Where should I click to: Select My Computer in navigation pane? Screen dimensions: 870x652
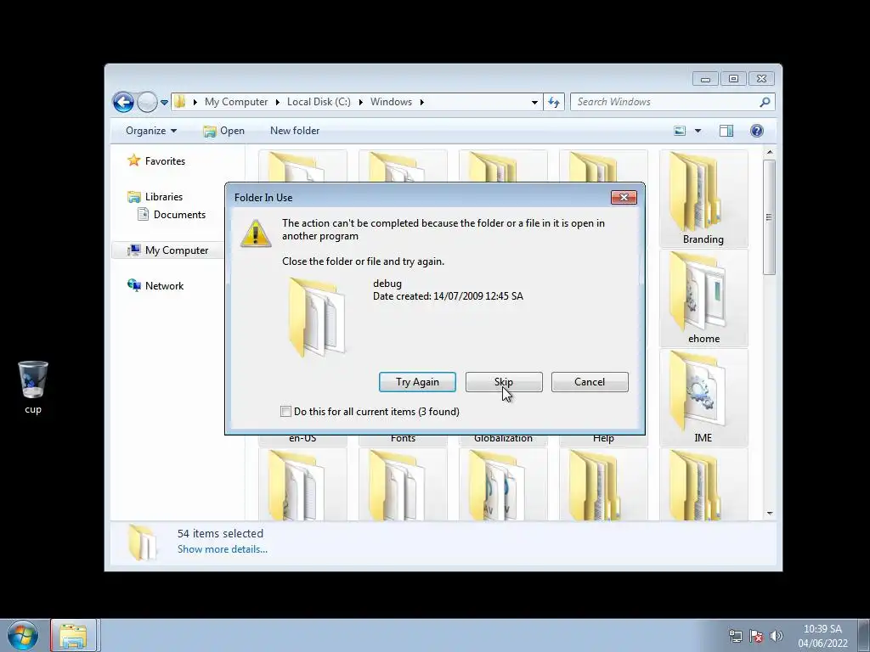click(168, 250)
